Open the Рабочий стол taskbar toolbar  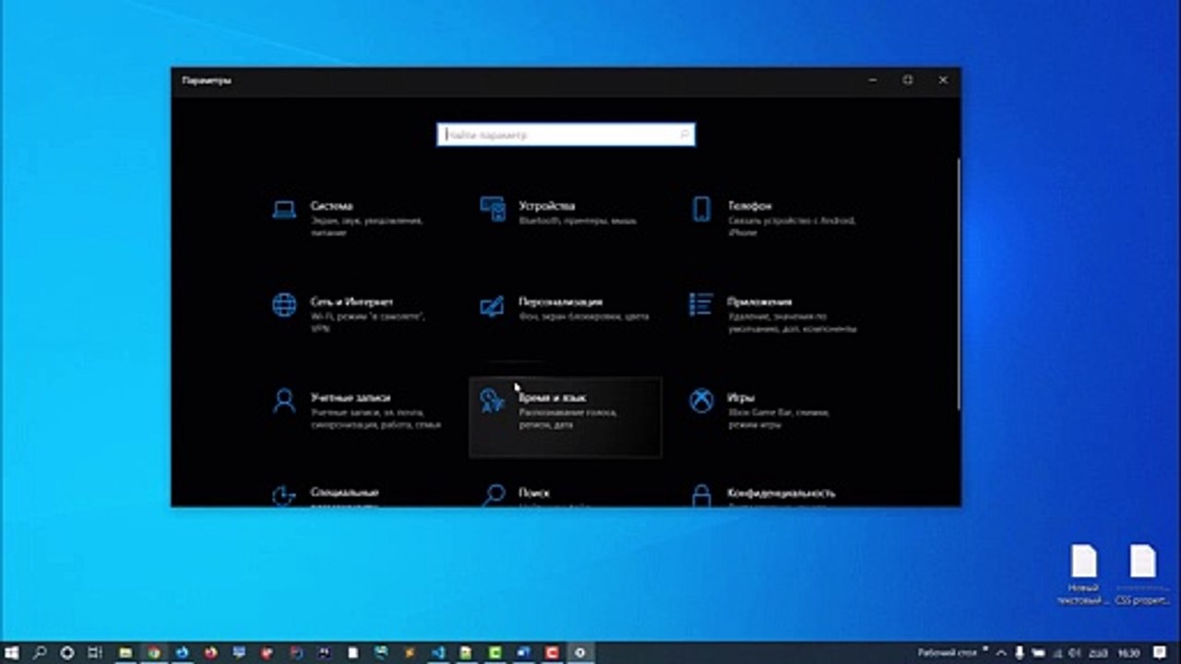(x=947, y=653)
